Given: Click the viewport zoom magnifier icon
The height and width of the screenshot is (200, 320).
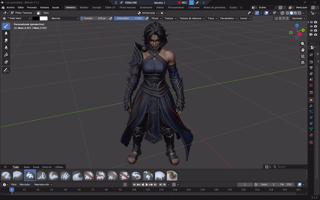Looking at the screenshot, I should pos(303,44).
